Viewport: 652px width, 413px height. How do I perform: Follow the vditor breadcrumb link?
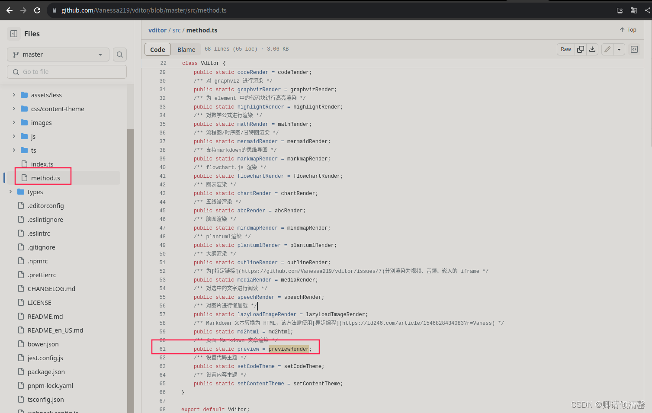(157, 30)
